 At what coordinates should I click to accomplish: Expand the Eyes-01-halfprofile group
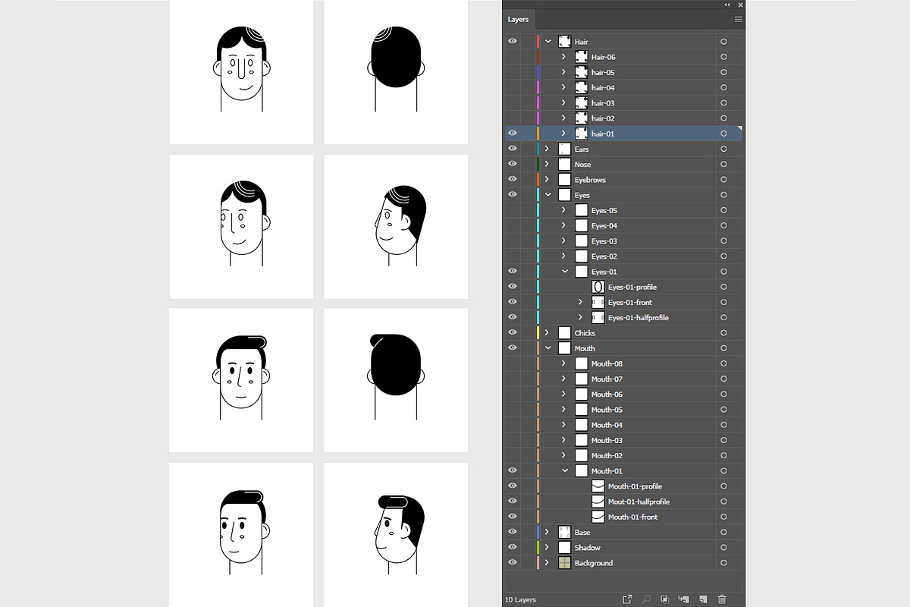pyautogui.click(x=580, y=317)
